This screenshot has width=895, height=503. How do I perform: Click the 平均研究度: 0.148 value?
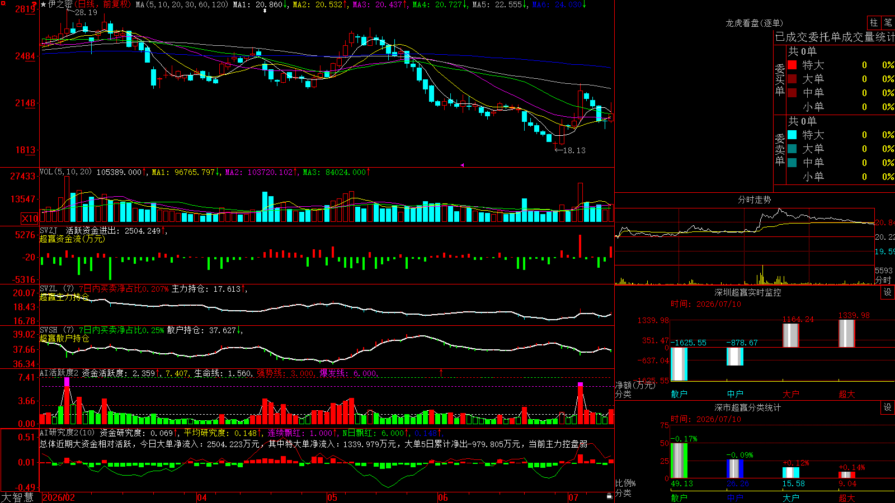click(x=223, y=433)
